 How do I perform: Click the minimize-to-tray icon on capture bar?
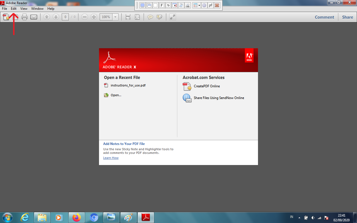click(211, 5)
